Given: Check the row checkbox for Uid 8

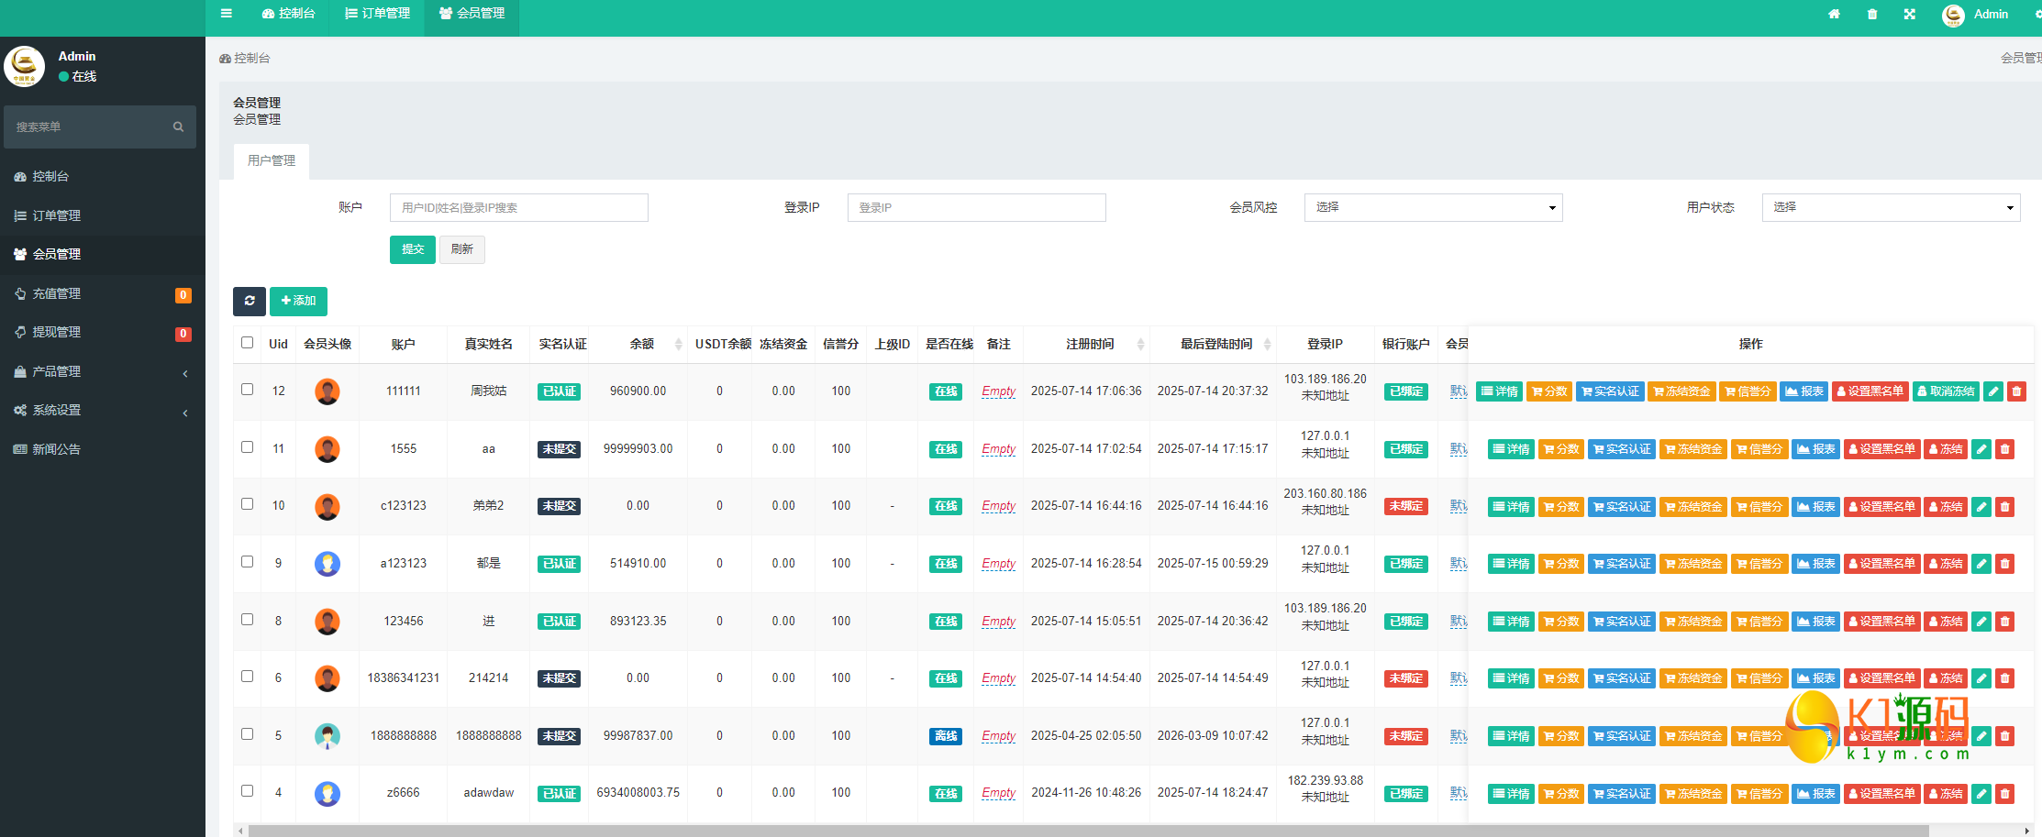Looking at the screenshot, I should coord(247,620).
